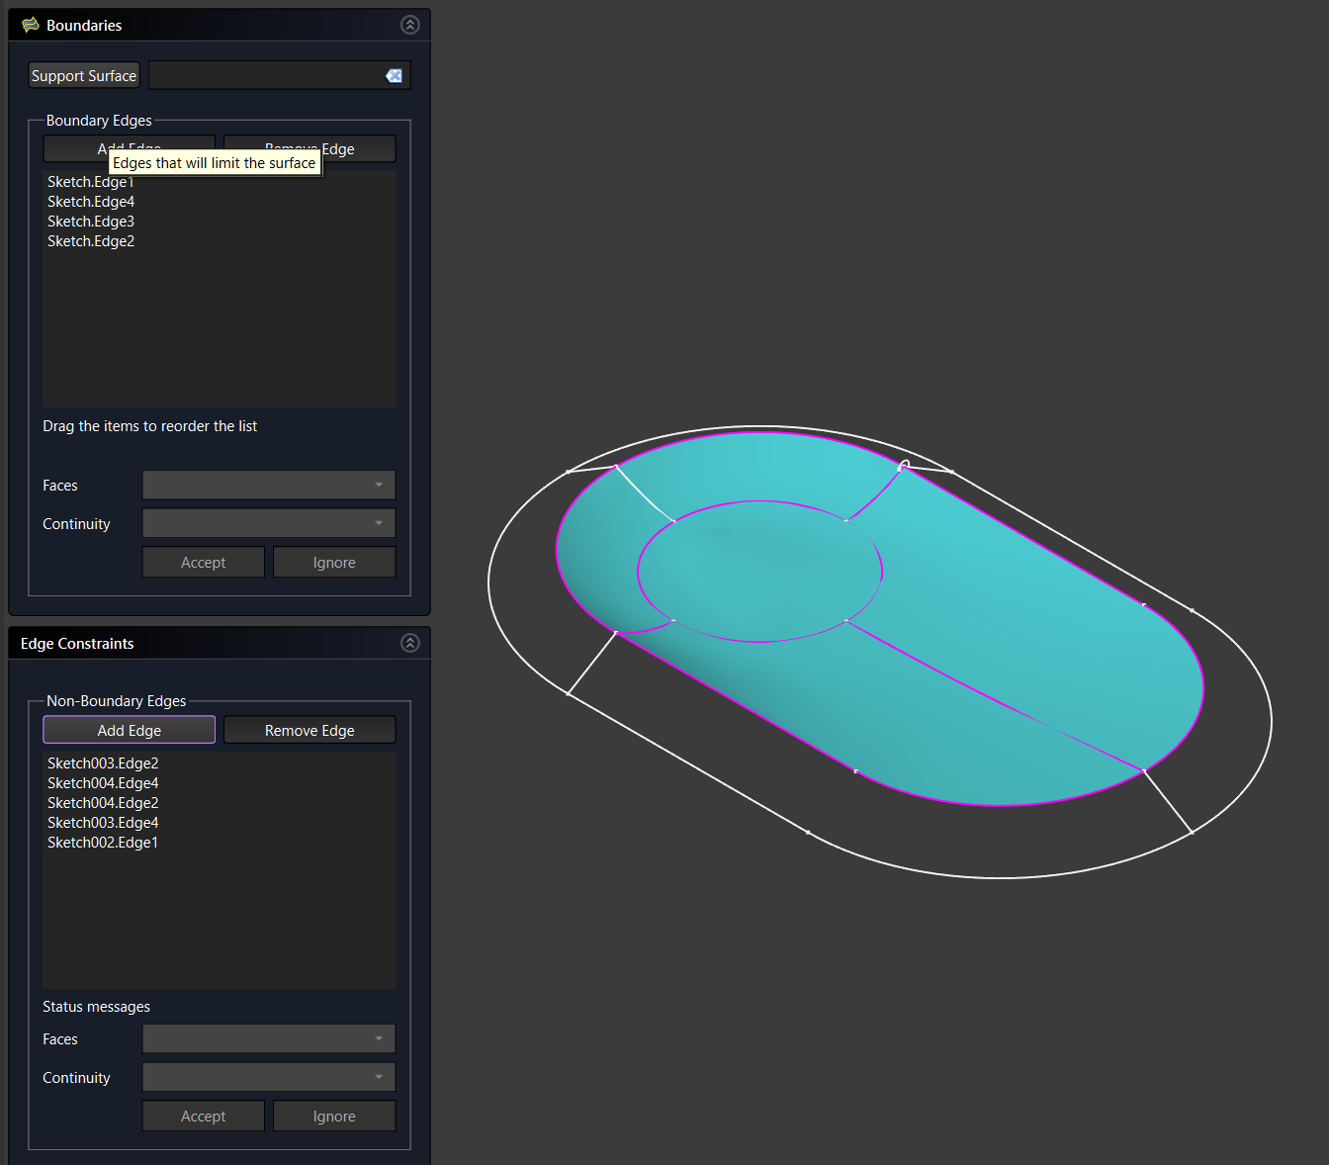Click the Support Surface button
This screenshot has height=1165, width=1329.
pos(84,76)
